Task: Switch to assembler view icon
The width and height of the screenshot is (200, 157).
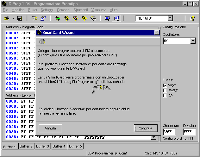Action: pyautogui.click(x=107, y=18)
